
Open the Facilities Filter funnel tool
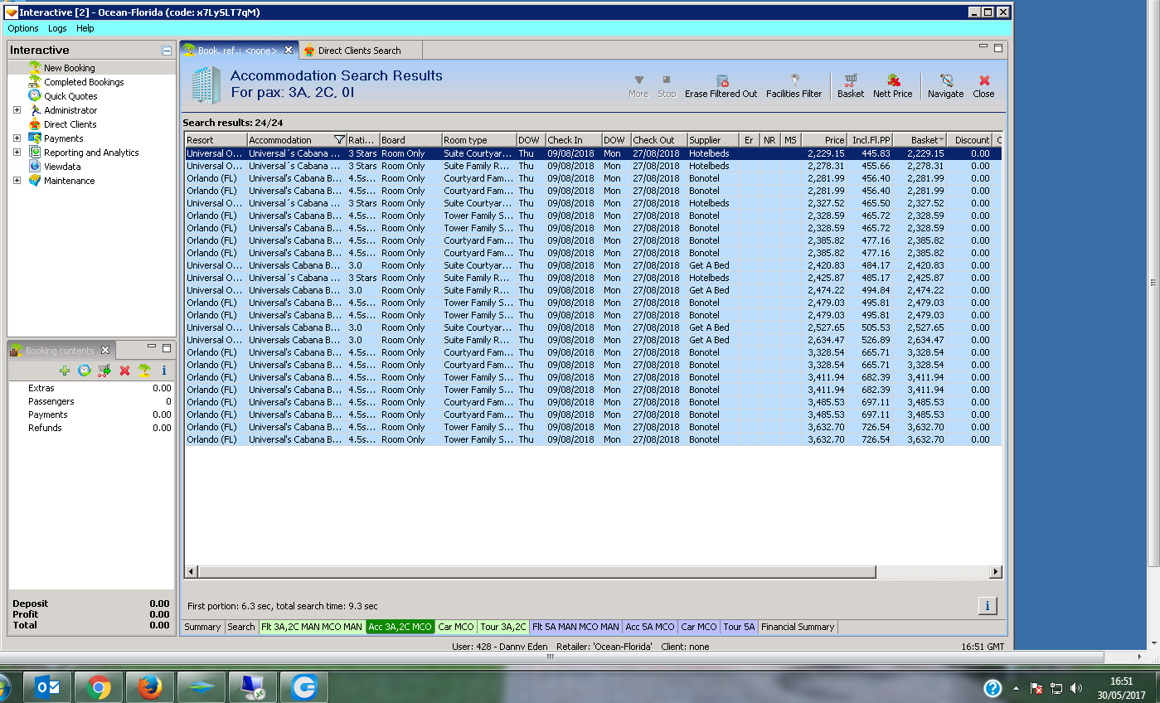pos(794,81)
